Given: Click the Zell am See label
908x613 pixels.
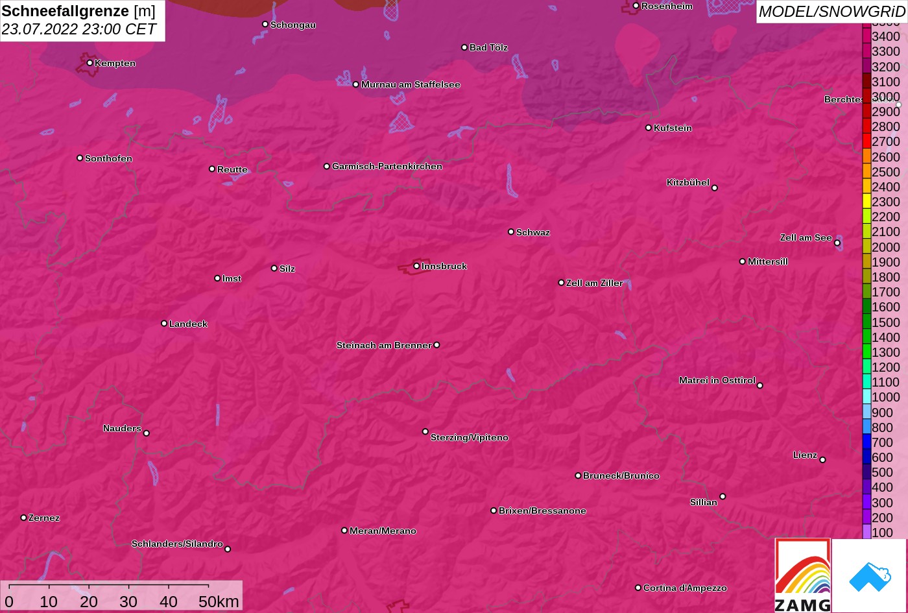Looking at the screenshot, I should (x=806, y=237).
